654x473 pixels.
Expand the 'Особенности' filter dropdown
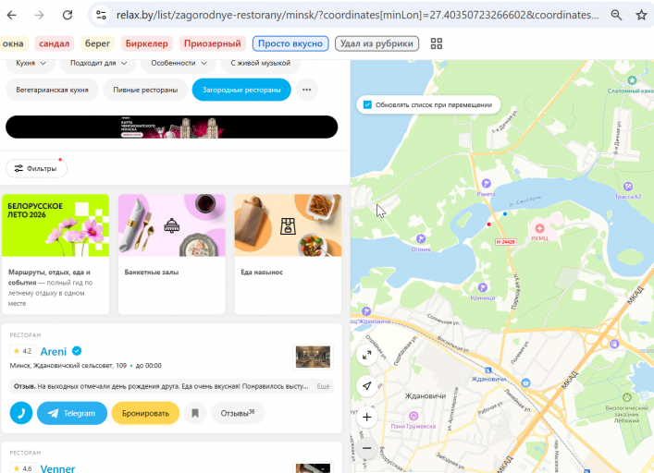click(x=179, y=64)
